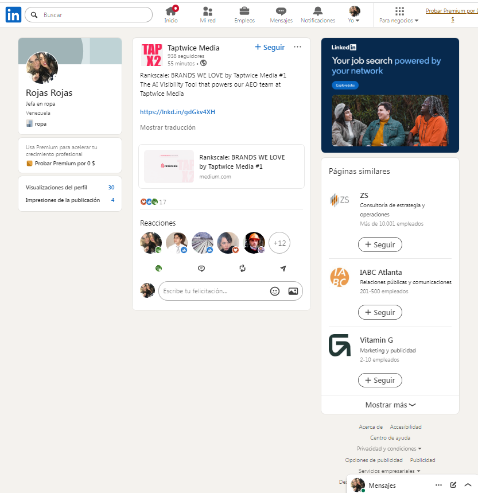Open the LinkedIn home logo
The image size is (478, 493).
click(x=13, y=14)
